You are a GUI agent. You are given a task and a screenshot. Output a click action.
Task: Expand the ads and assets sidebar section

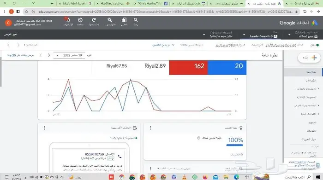click(x=318, y=105)
